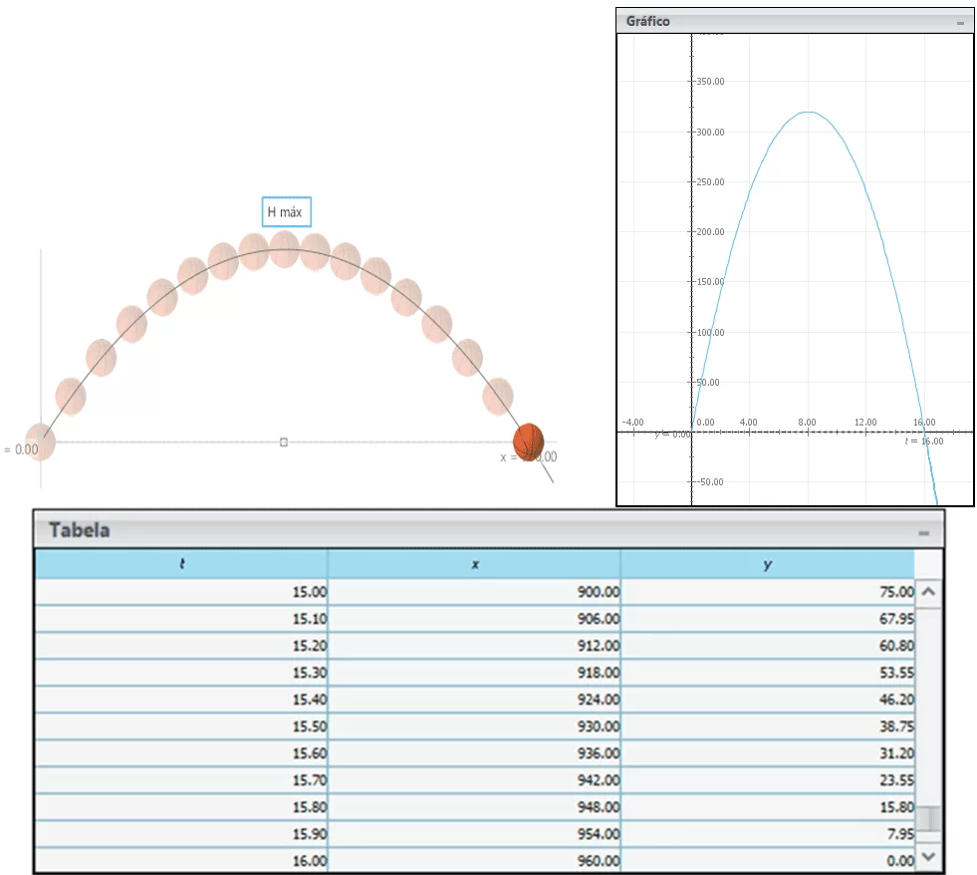977x875 pixels.
Task: Select the last row with t 16.00
Action: point(475,861)
